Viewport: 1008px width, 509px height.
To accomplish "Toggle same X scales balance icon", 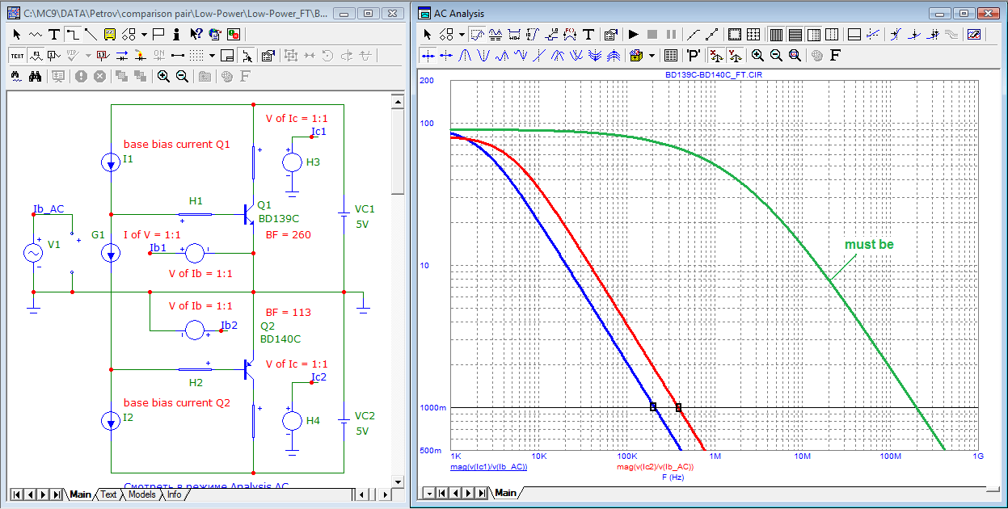I will (x=716, y=55).
